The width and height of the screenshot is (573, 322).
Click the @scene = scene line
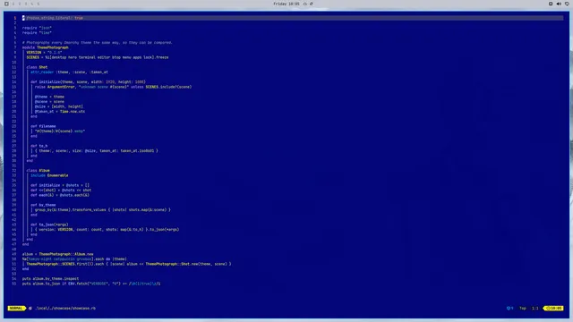(49, 101)
